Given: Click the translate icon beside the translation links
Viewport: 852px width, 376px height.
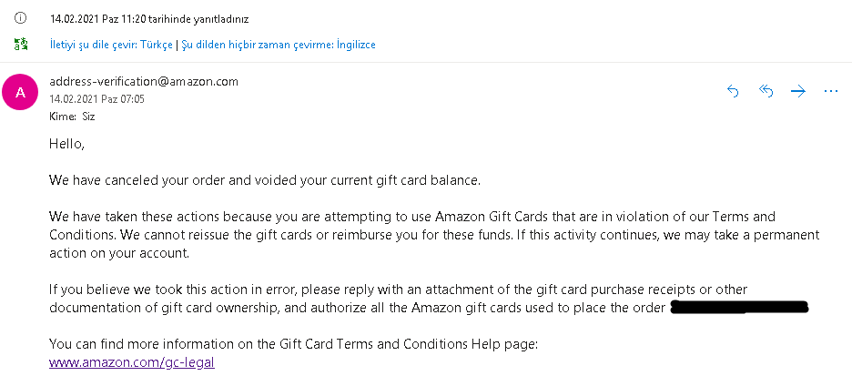Looking at the screenshot, I should pos(21,44).
